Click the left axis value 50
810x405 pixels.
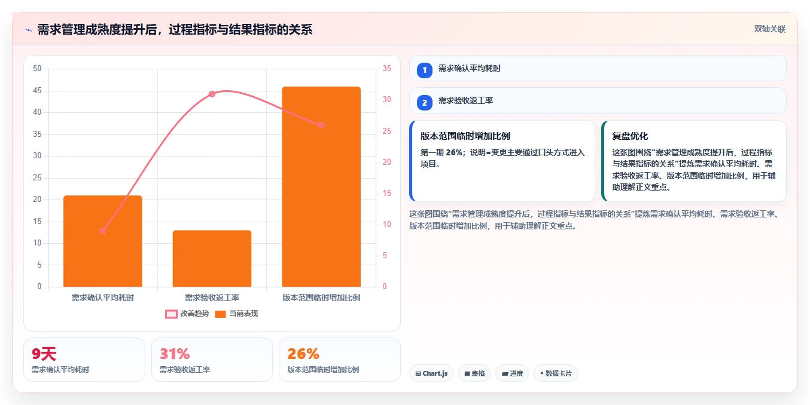37,69
